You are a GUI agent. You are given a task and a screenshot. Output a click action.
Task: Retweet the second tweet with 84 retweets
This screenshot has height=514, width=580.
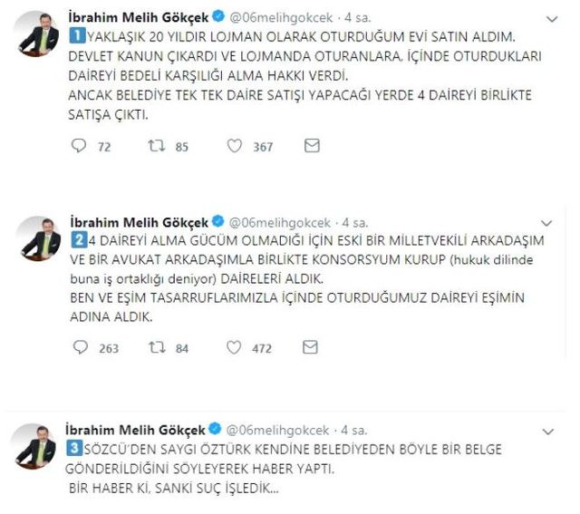click(157, 347)
